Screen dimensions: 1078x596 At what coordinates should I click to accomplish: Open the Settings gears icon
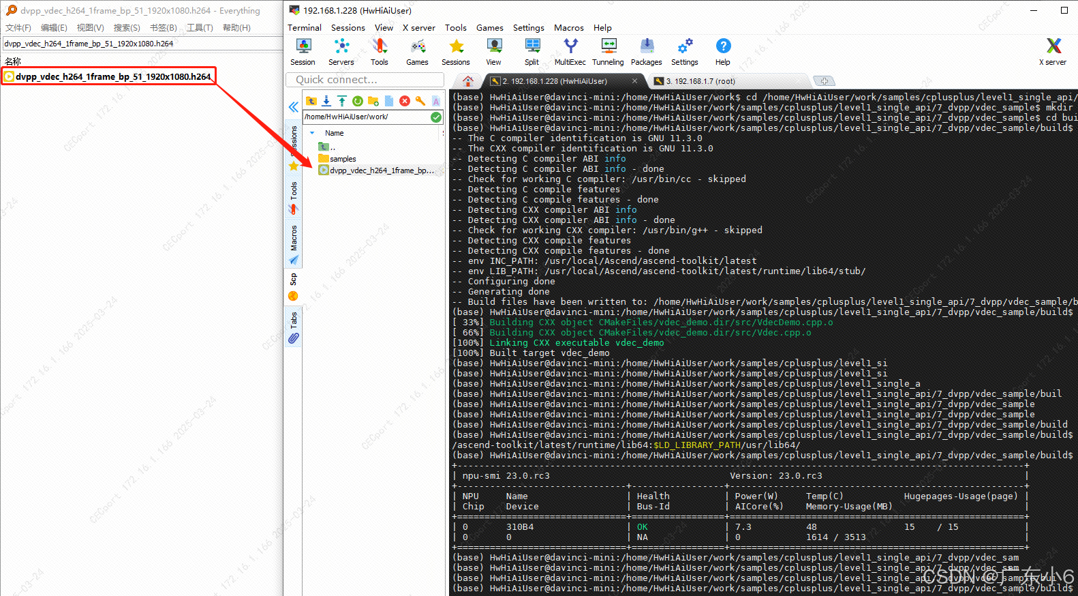coord(685,52)
